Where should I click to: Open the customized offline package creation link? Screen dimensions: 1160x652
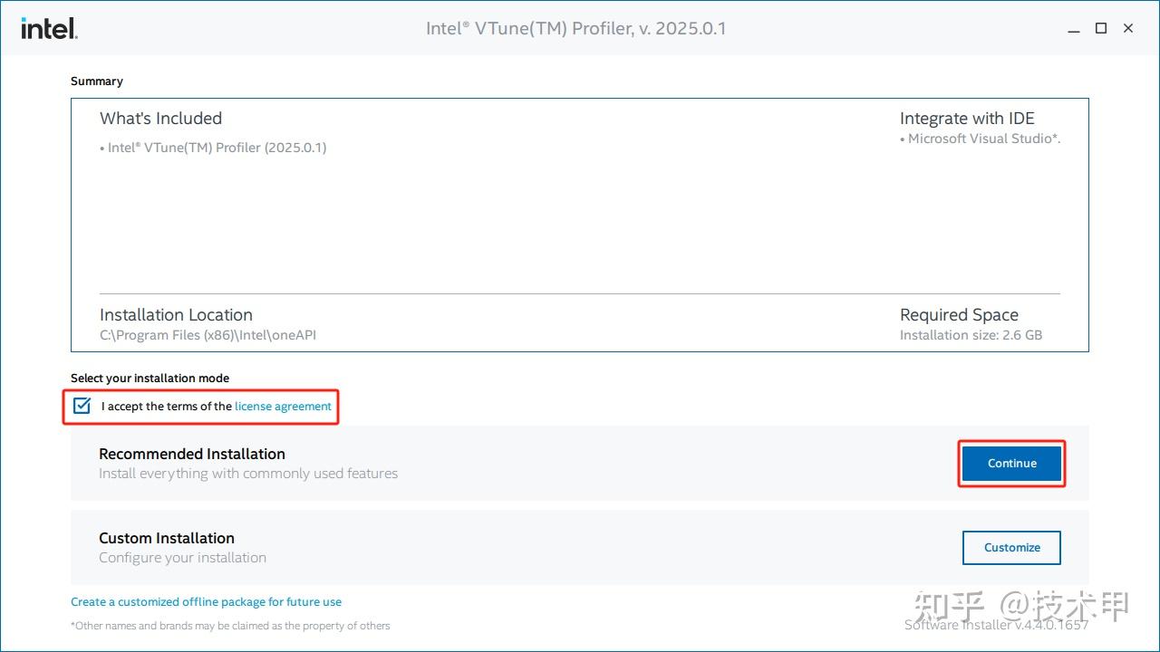(206, 601)
